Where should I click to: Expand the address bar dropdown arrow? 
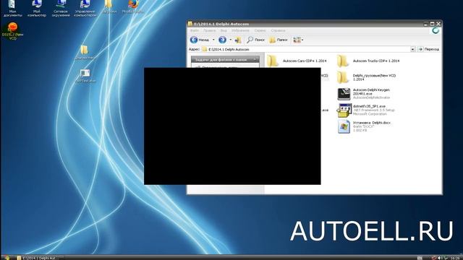[x=413, y=49]
